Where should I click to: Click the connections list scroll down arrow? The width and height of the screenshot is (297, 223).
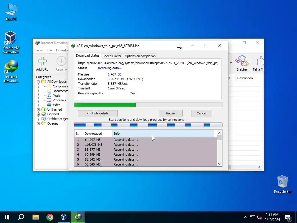(x=219, y=164)
